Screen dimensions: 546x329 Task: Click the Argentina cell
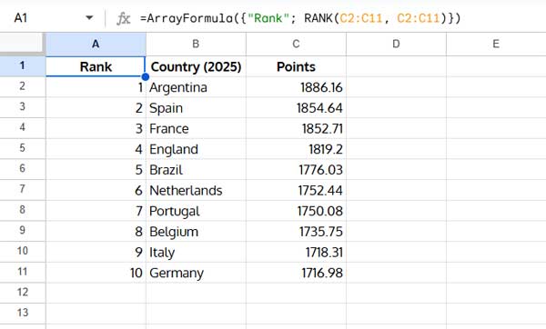coord(196,87)
